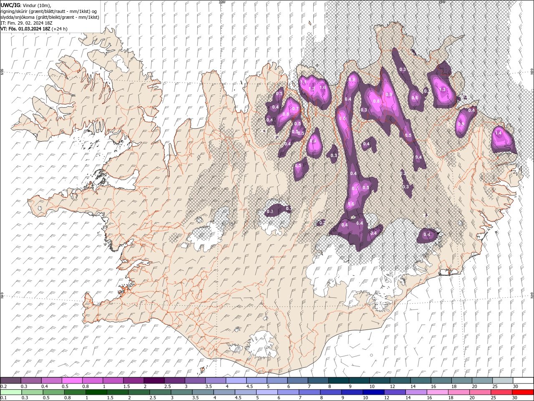Viewport: 534px width, 401px height.
Task: Select the 25 red swatch in lower legend row
Action: pos(501,392)
